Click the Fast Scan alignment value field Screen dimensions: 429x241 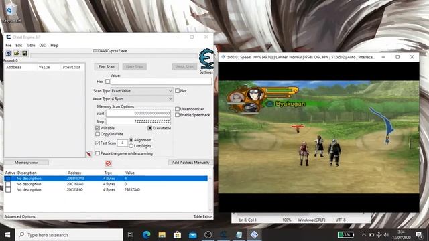pos(122,143)
